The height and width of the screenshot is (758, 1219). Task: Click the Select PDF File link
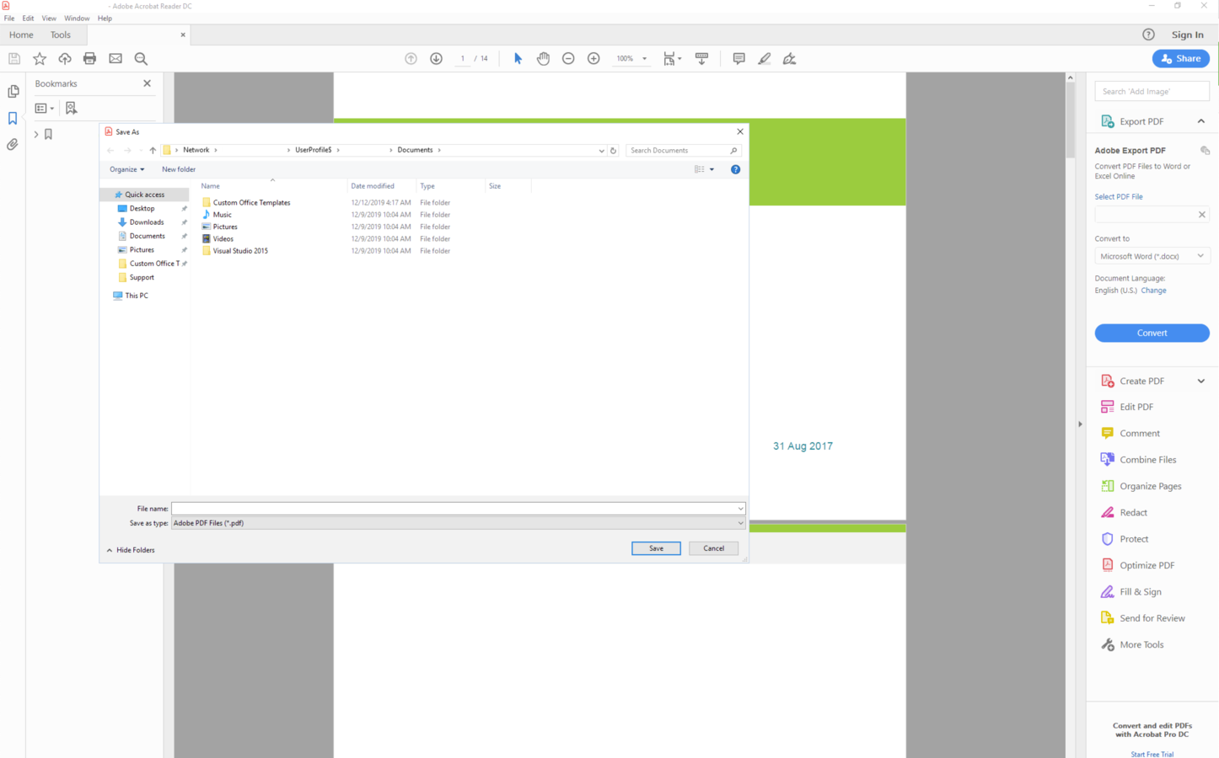pos(1119,196)
